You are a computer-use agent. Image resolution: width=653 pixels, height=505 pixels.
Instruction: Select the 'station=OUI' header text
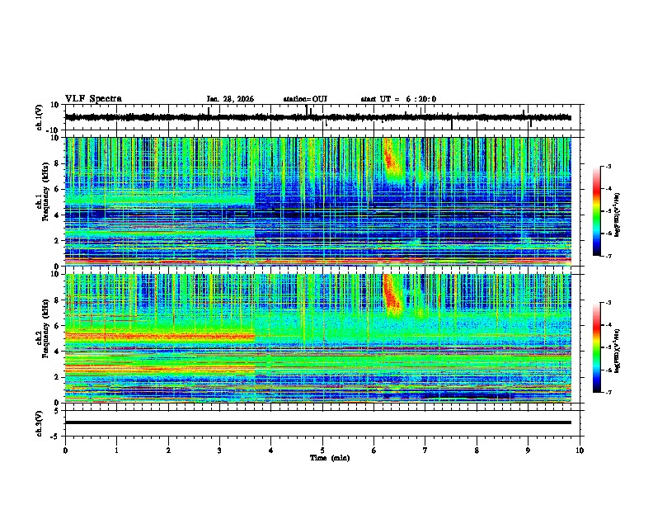(x=305, y=99)
